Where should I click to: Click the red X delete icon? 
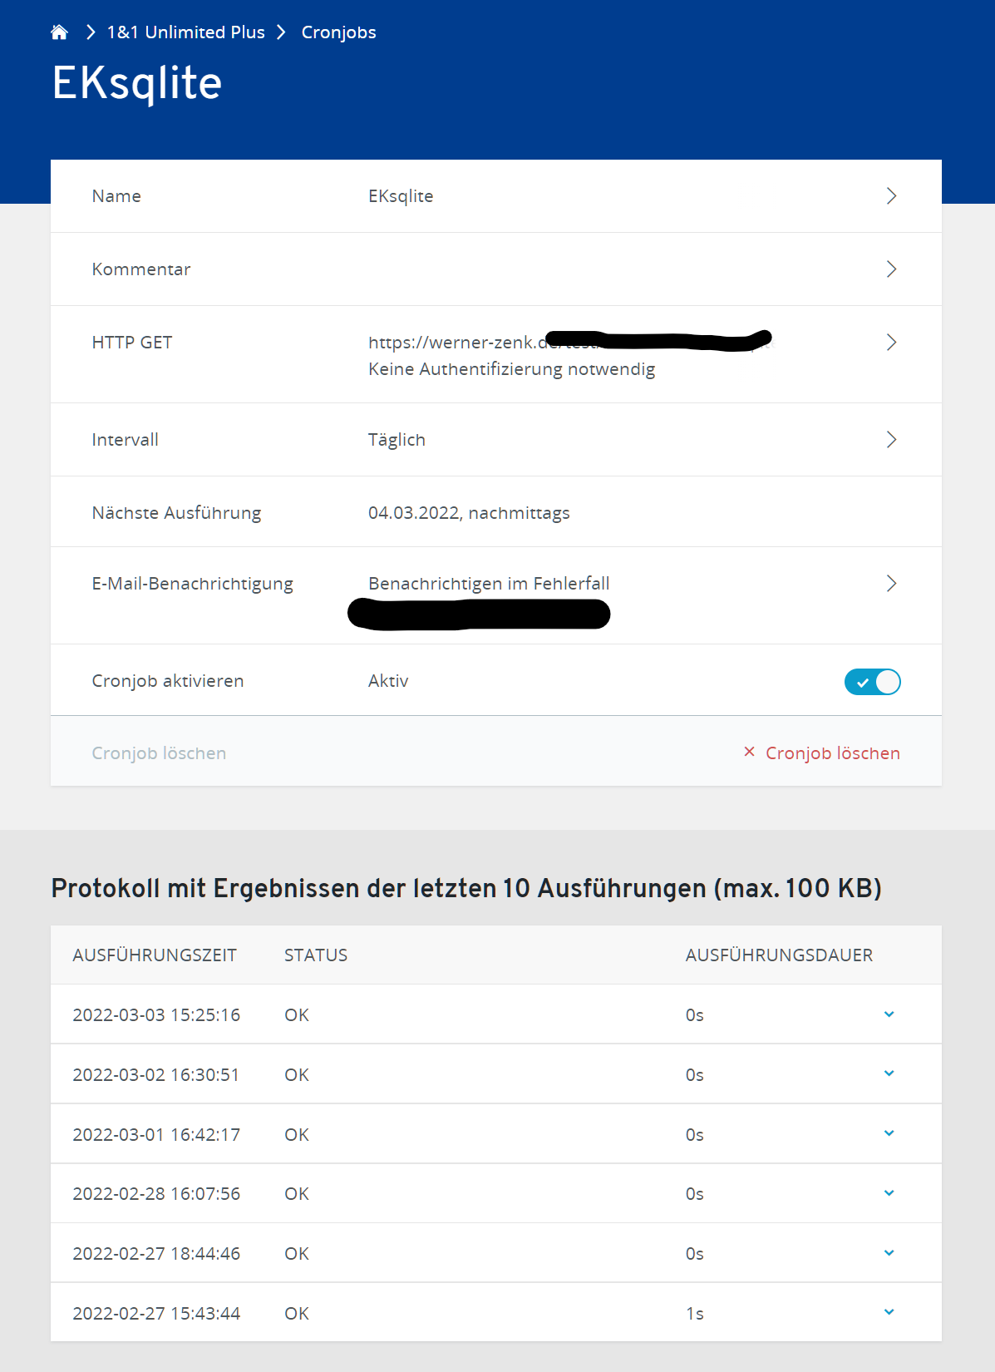(749, 752)
